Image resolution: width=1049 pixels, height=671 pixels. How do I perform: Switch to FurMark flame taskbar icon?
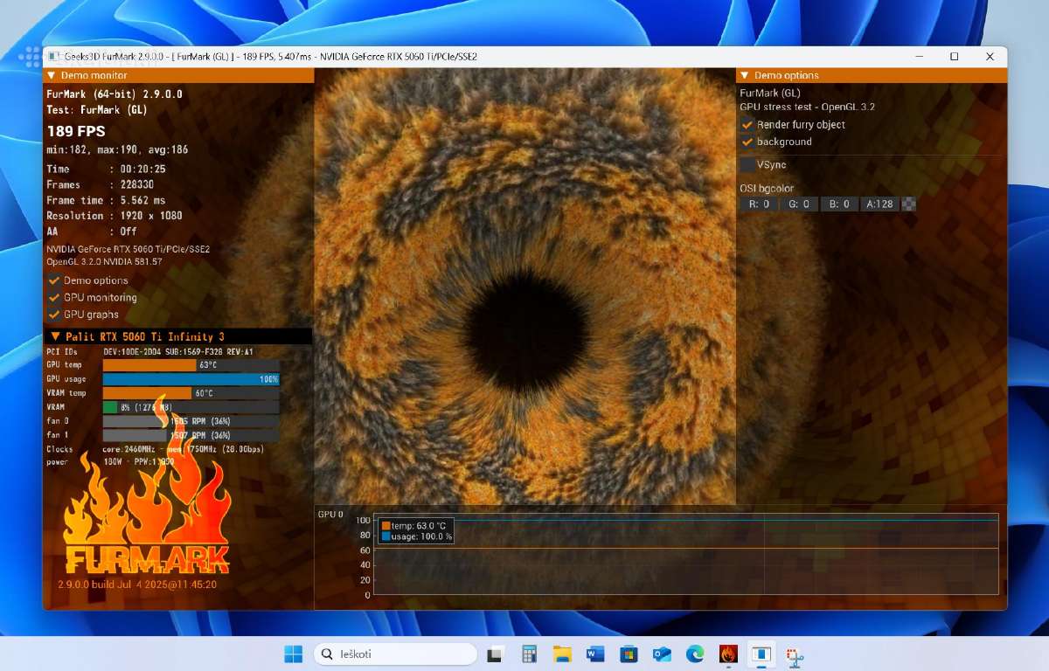click(728, 654)
